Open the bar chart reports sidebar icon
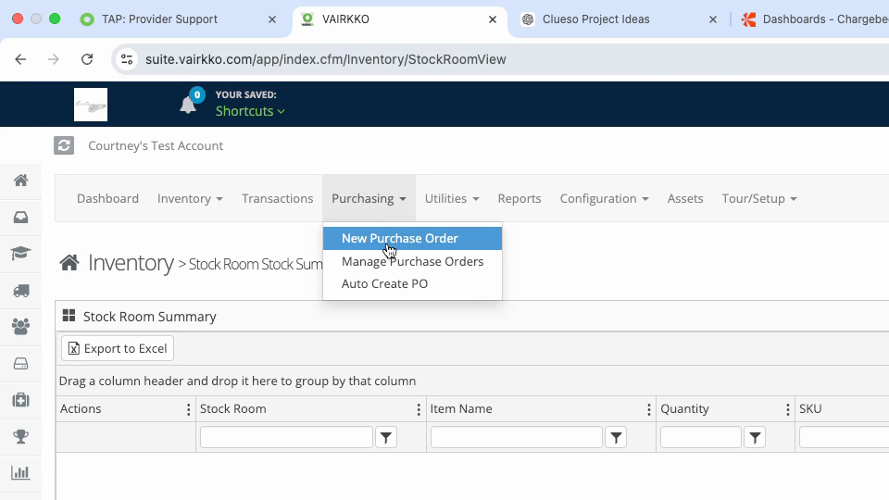The height and width of the screenshot is (500, 889). click(21, 473)
